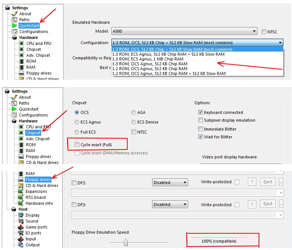
Task: Select the AGA chipset radio button
Action: (x=134, y=112)
